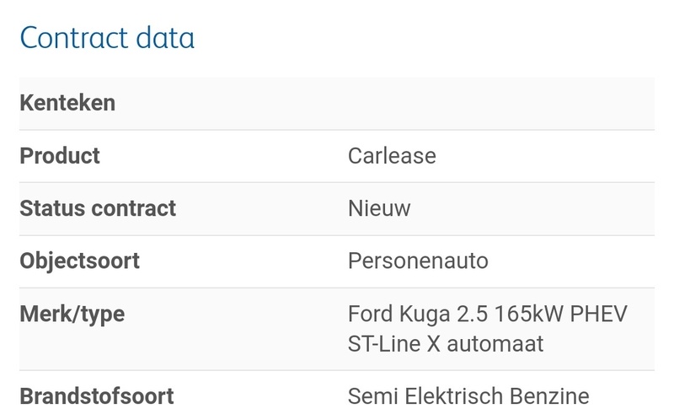Click the Product label
Image resolution: width=674 pixels, height=414 pixels.
60,156
